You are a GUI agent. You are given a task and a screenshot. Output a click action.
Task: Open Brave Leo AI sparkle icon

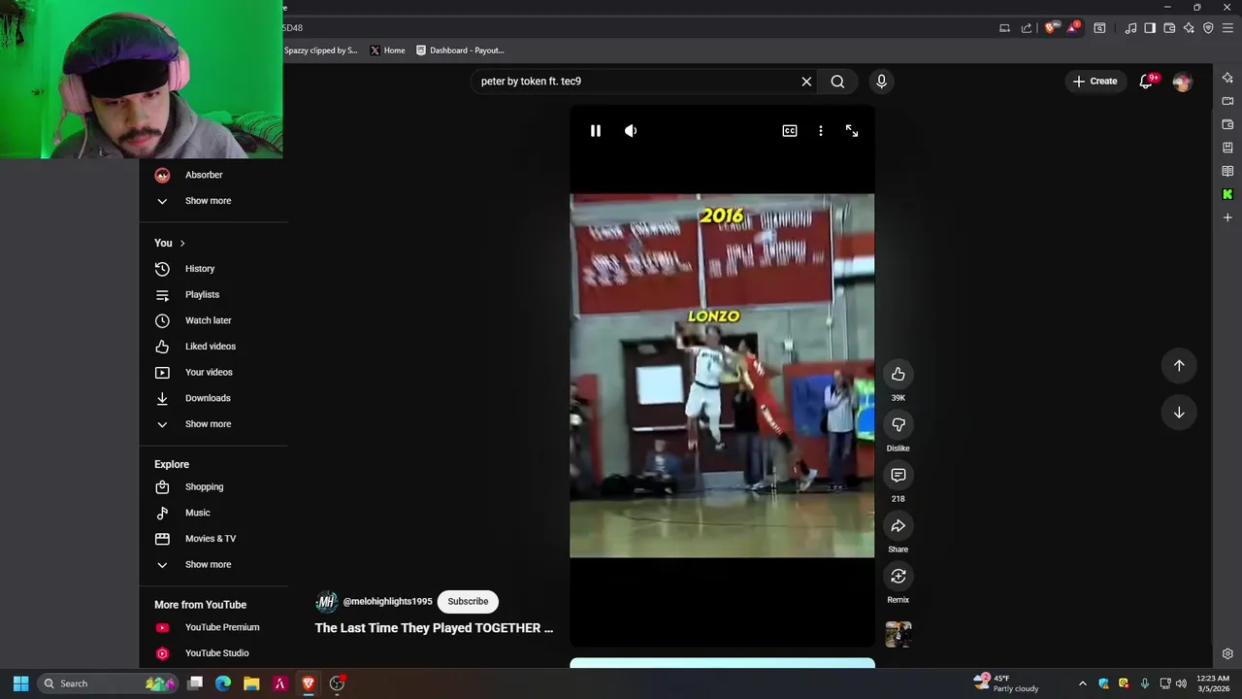pos(1189,28)
